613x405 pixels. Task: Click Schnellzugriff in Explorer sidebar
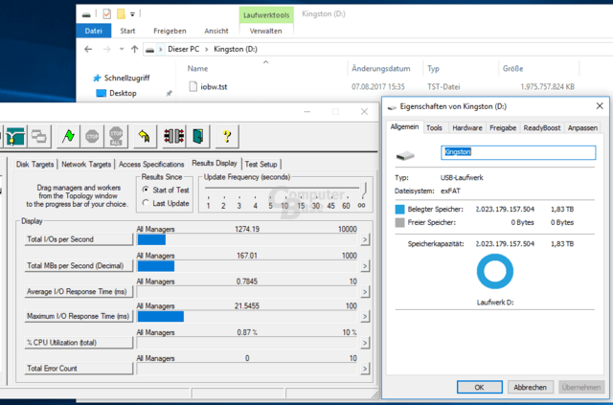pos(127,79)
